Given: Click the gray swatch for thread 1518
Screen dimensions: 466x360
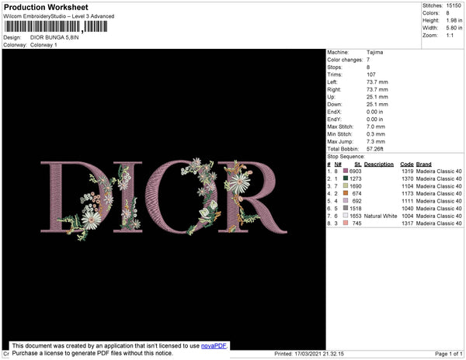Looking at the screenshot, I should 346,208.
